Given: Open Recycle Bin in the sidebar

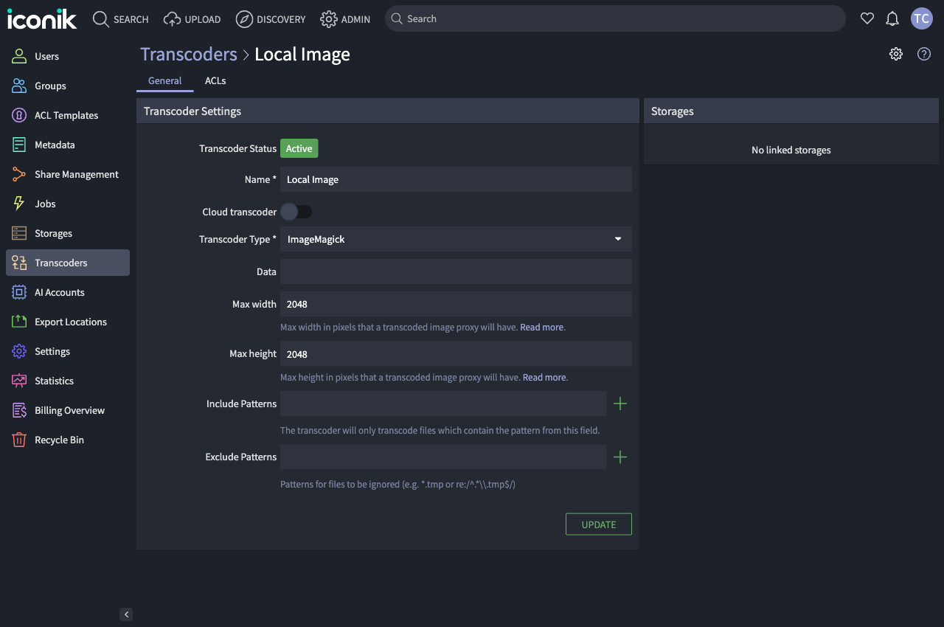Looking at the screenshot, I should click(59, 440).
